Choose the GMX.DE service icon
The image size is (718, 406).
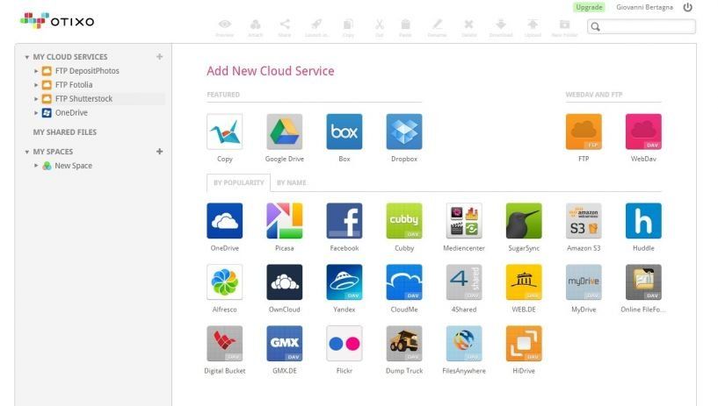point(285,344)
